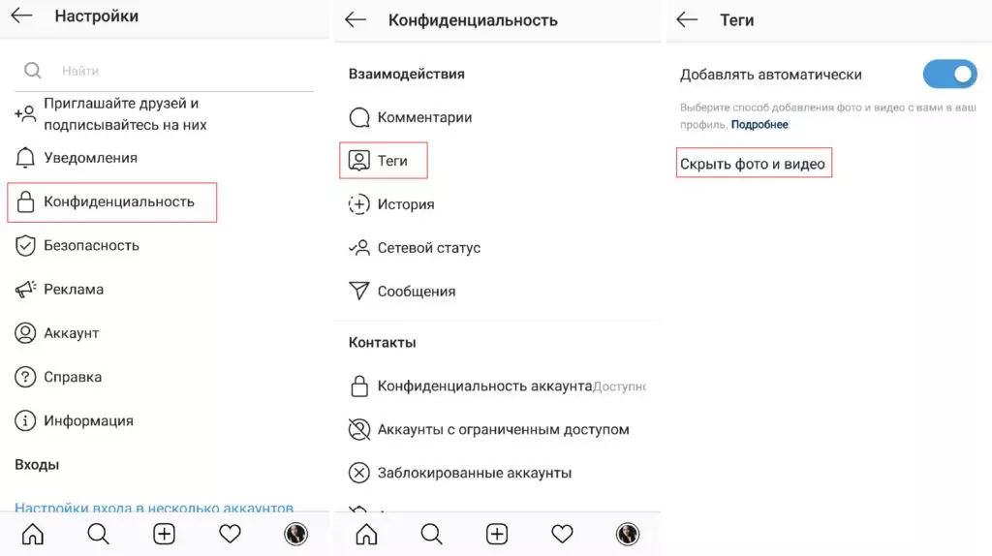The width and height of the screenshot is (992, 556).
Task: Open Сетевой статус settings
Action: tap(429, 248)
